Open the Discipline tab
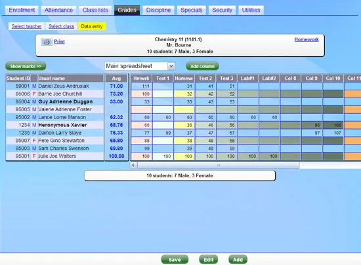 point(158,10)
